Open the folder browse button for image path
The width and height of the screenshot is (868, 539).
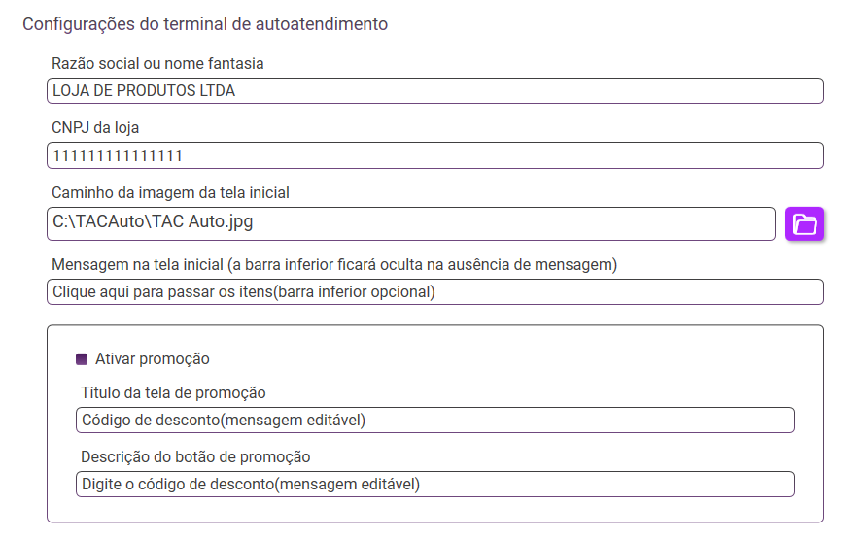pos(805,223)
